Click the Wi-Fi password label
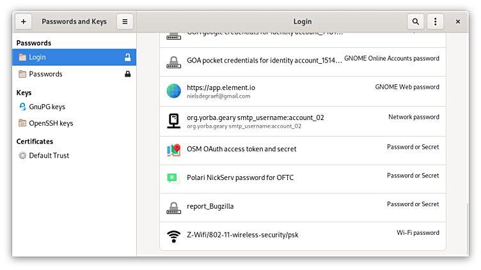 (418, 233)
